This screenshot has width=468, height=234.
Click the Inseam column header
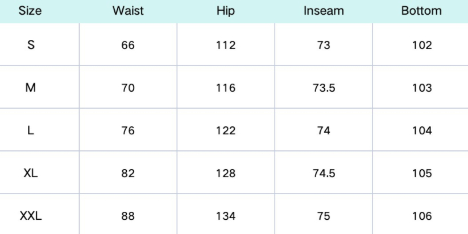pos(324,11)
